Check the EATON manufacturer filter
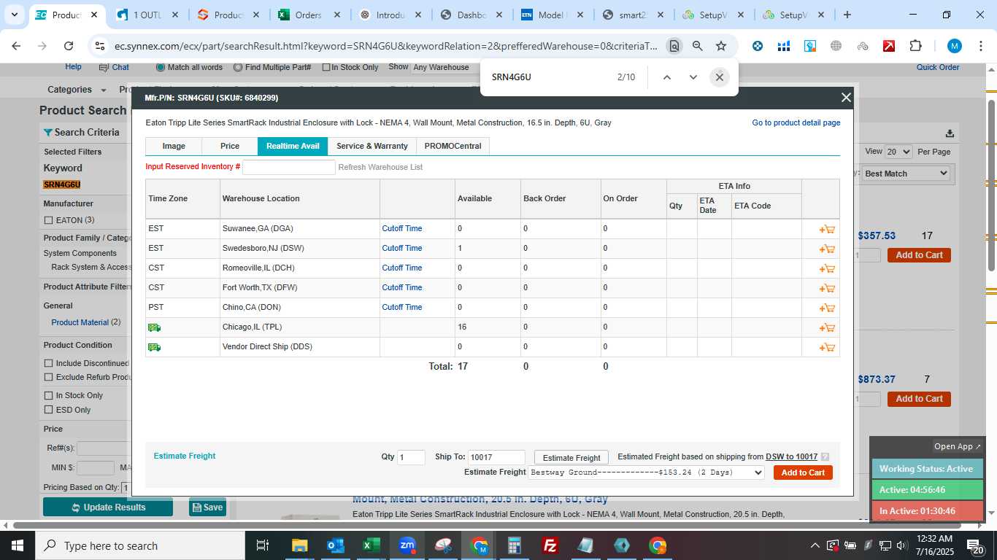This screenshot has width=997, height=560. click(48, 220)
